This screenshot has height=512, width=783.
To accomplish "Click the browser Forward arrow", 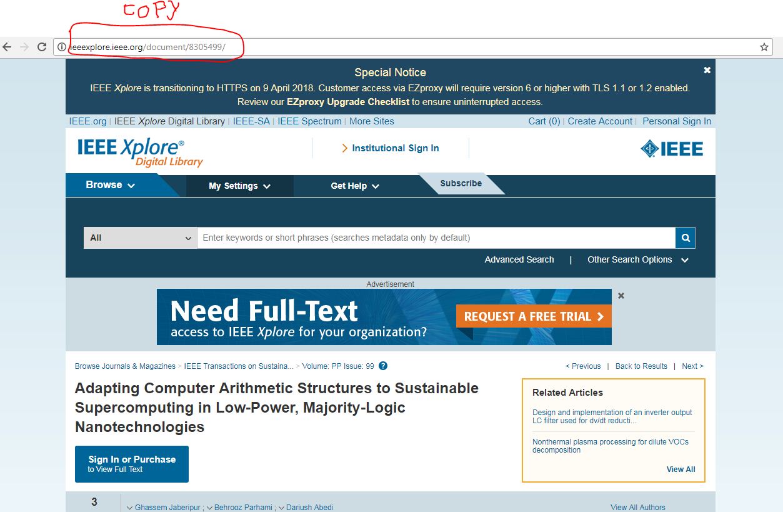I will [x=24, y=47].
